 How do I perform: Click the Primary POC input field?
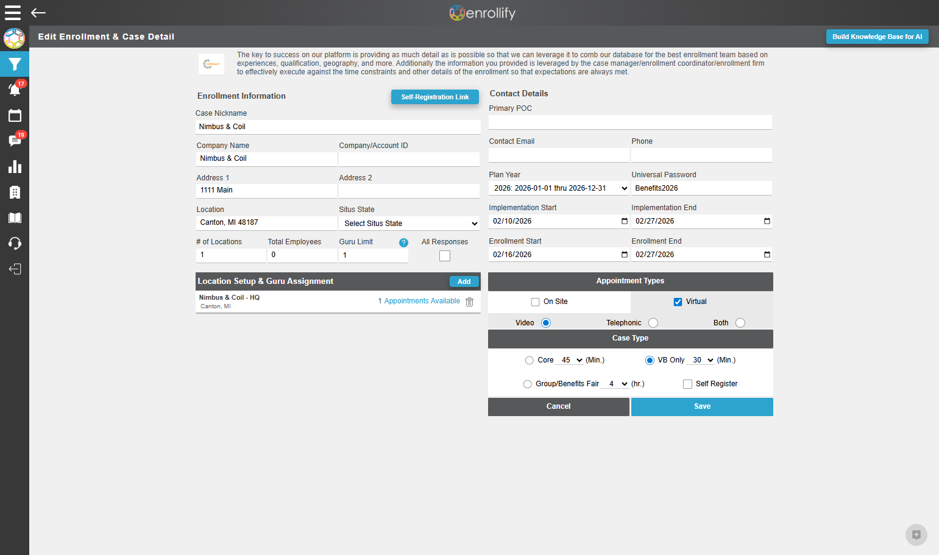click(630, 122)
